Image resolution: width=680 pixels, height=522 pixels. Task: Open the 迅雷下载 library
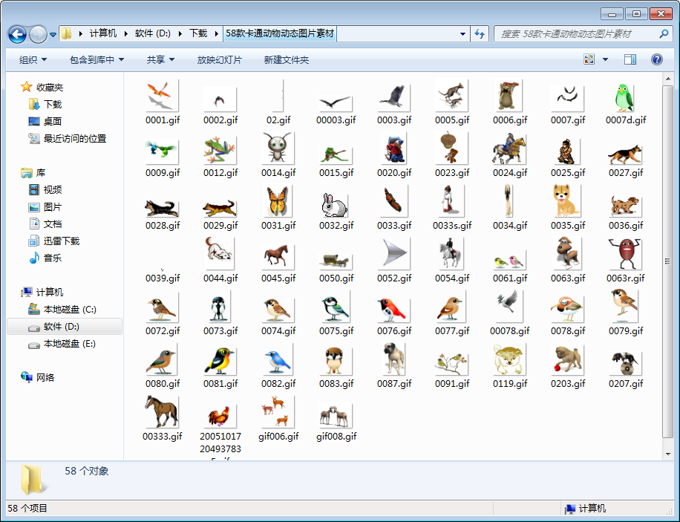[x=61, y=241]
